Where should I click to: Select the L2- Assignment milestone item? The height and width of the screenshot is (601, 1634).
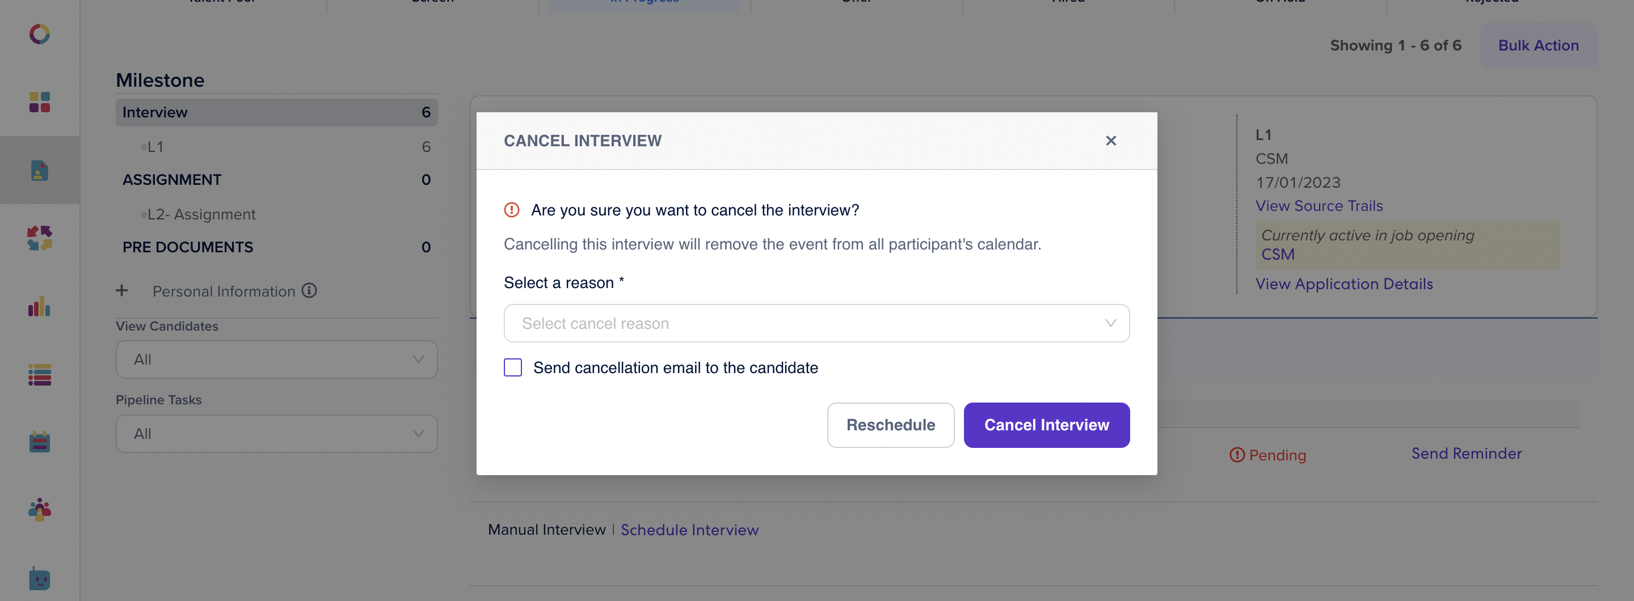point(201,214)
